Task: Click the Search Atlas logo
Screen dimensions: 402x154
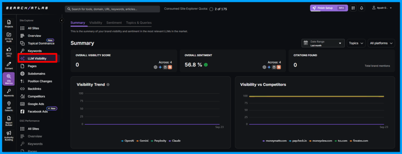Action: pyautogui.click(x=27, y=8)
